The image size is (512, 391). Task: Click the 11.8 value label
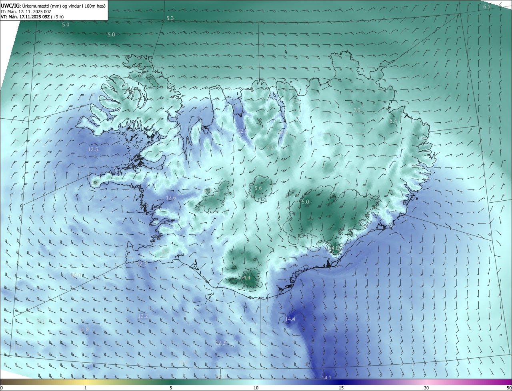(84, 330)
